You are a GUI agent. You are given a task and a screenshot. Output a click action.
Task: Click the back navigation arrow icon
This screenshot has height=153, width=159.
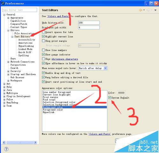click(x=141, y=10)
